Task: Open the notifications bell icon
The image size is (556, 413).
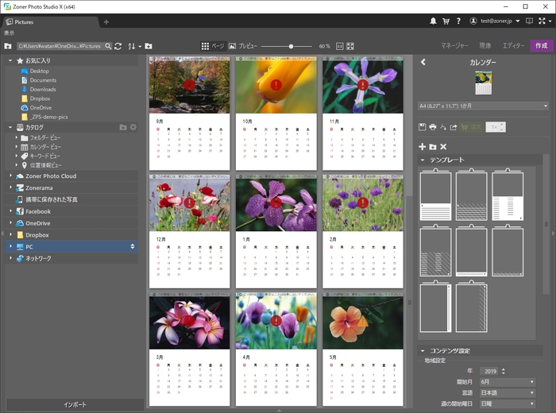Action: (433, 21)
